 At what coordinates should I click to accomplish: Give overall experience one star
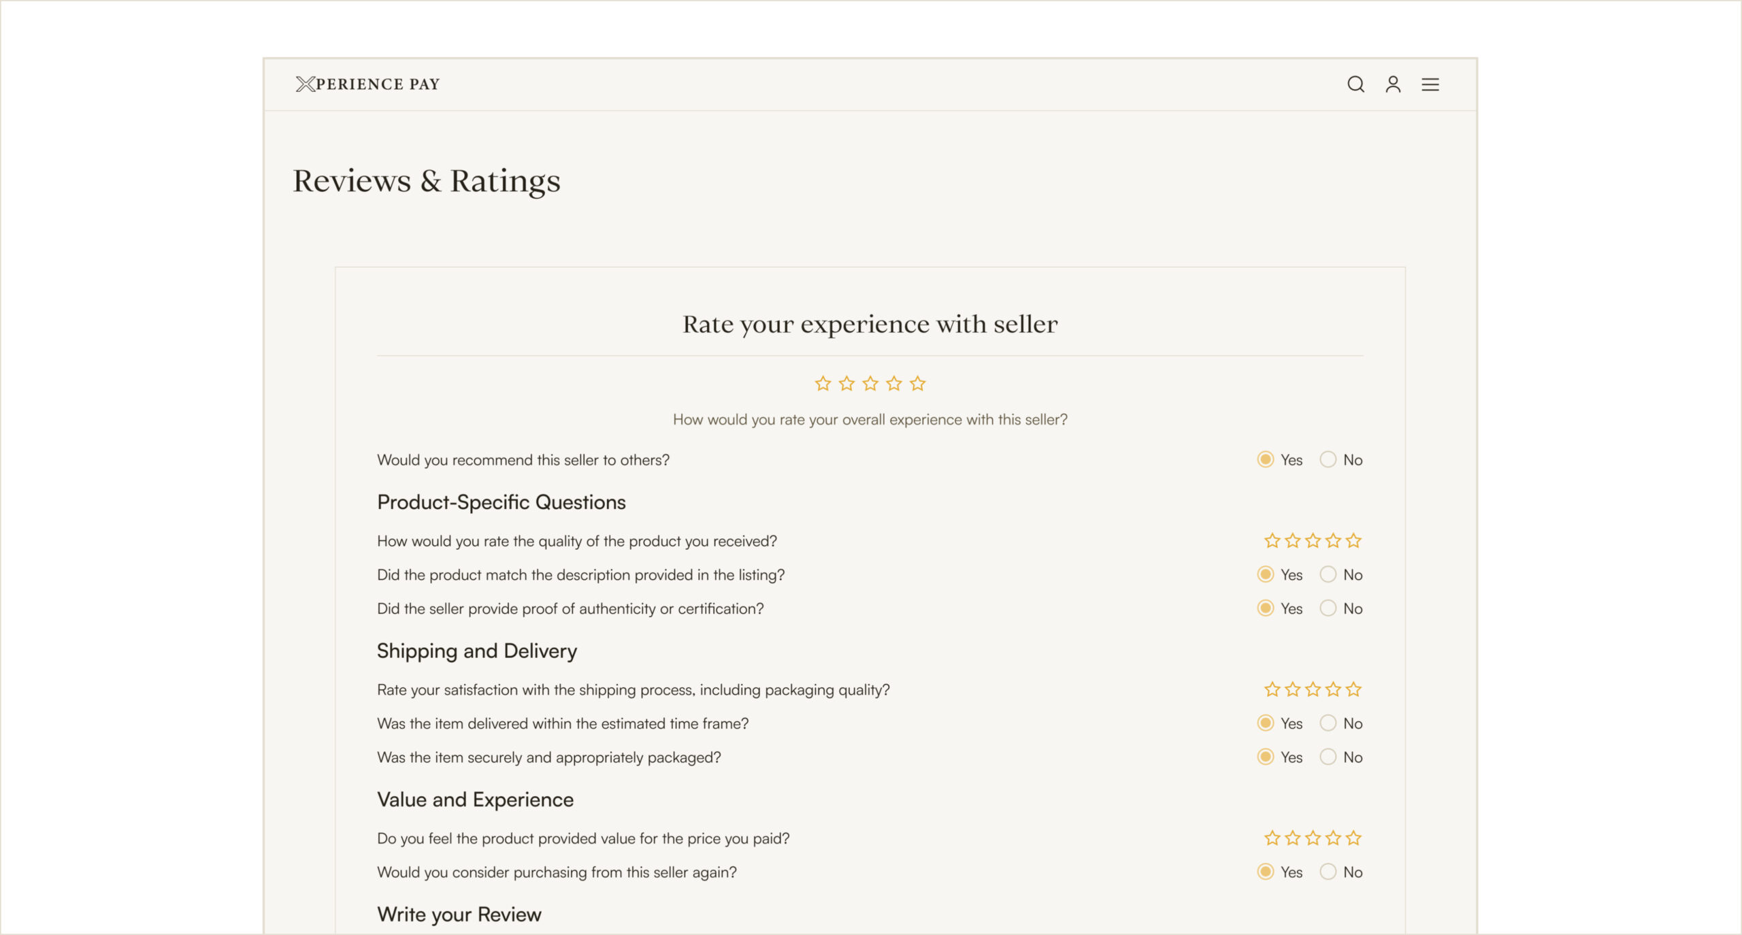point(823,384)
